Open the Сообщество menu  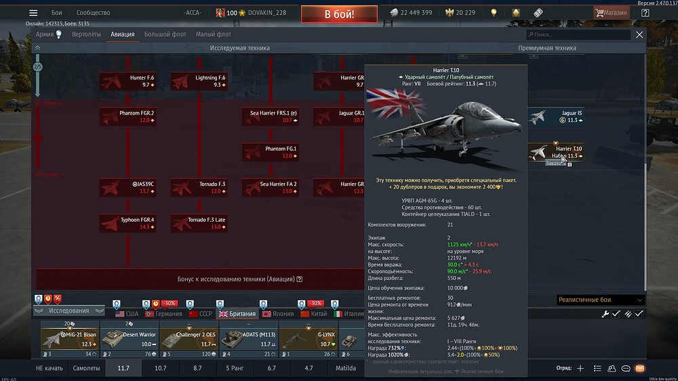tap(93, 13)
